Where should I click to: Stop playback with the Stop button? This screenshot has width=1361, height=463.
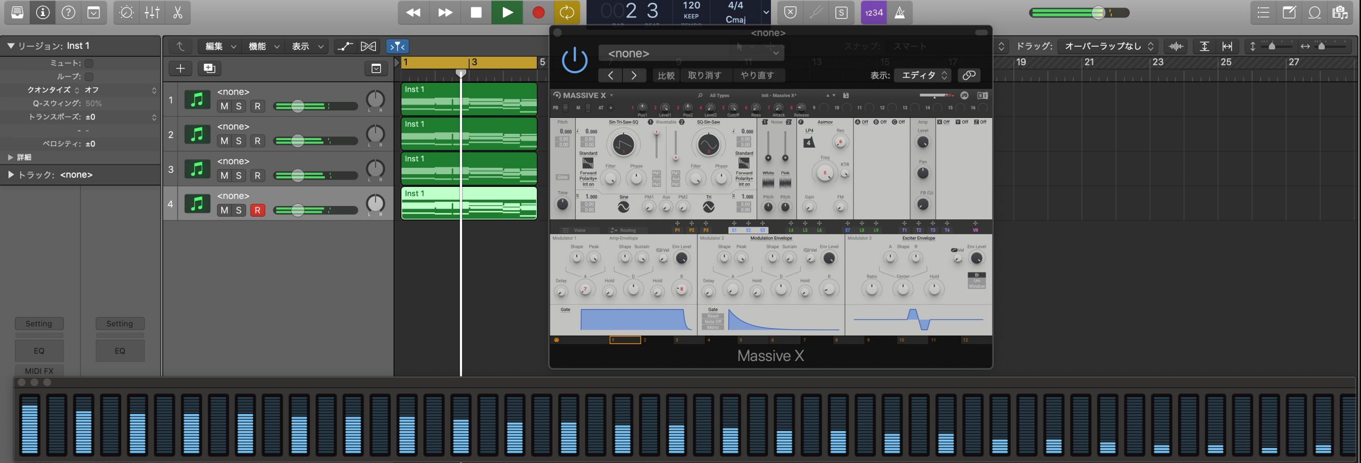click(476, 12)
